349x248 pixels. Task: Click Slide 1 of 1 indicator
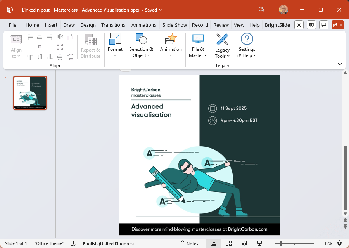pos(16,243)
